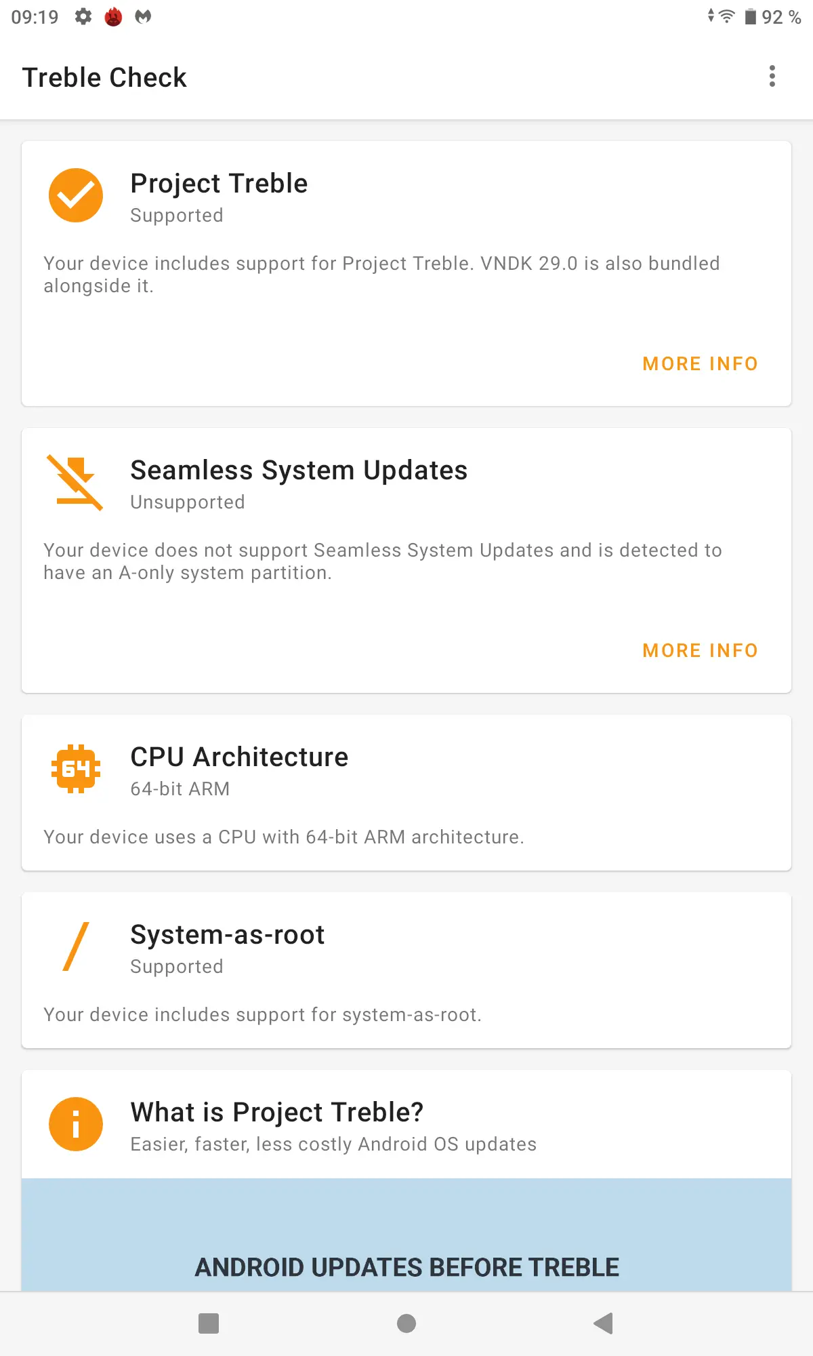This screenshot has width=813, height=1356.
Task: Tap the 92 % battery percentage
Action: pyautogui.click(x=782, y=17)
